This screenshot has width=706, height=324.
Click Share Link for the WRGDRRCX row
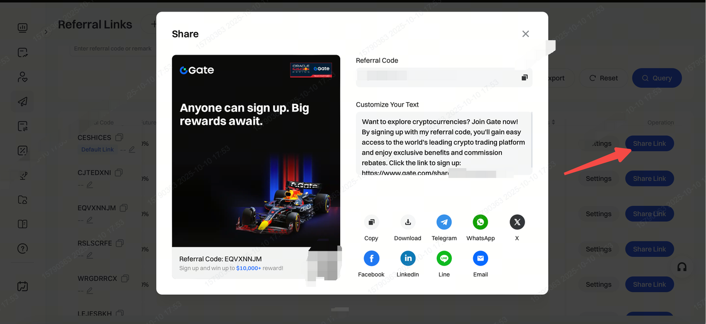pos(649,285)
